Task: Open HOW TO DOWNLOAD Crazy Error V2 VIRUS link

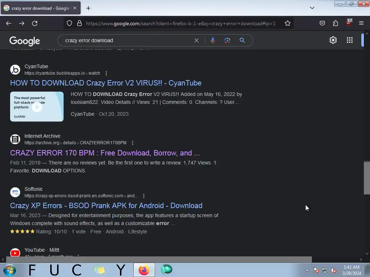Action: point(106,83)
